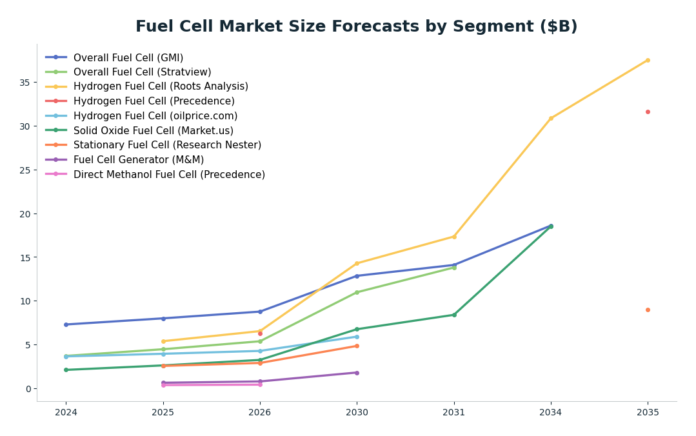This screenshot has width=696, height=436.
Task: Select the orange Research Nester data point for 2035
Action: [x=648, y=310]
